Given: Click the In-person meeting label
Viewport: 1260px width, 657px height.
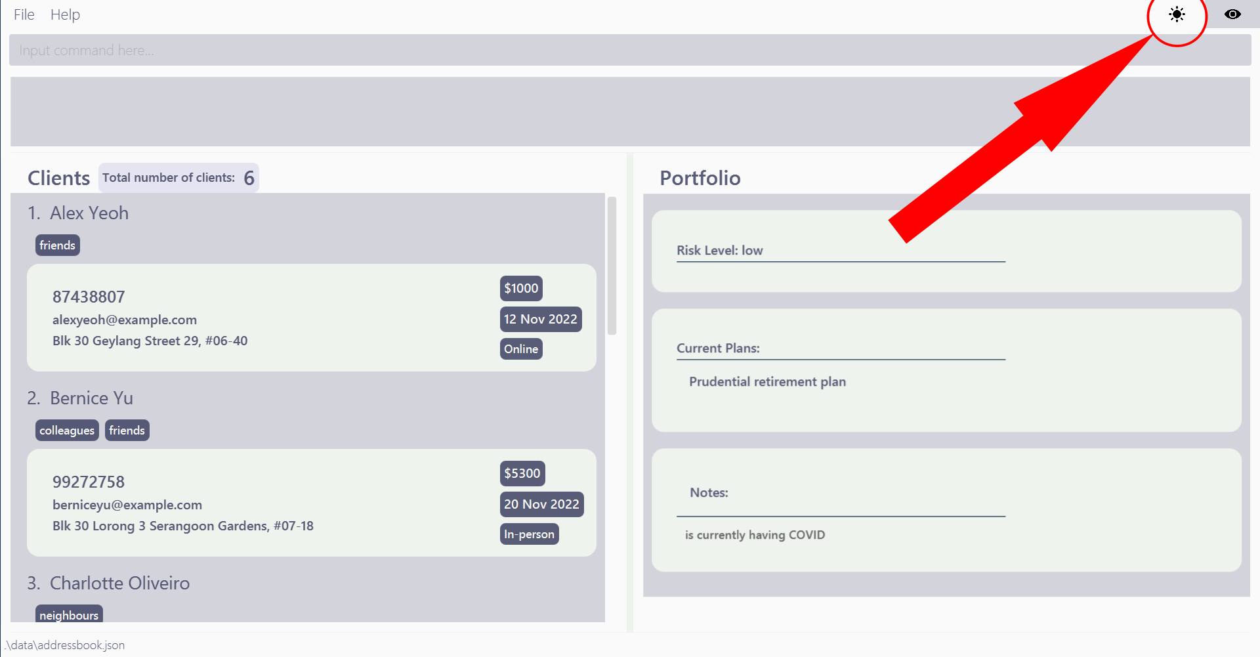Looking at the screenshot, I should click(529, 534).
